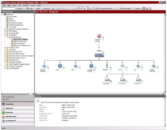The image size is (167, 130).
Task: Click the Undo arrow toolbar icon
Action: [66, 8]
